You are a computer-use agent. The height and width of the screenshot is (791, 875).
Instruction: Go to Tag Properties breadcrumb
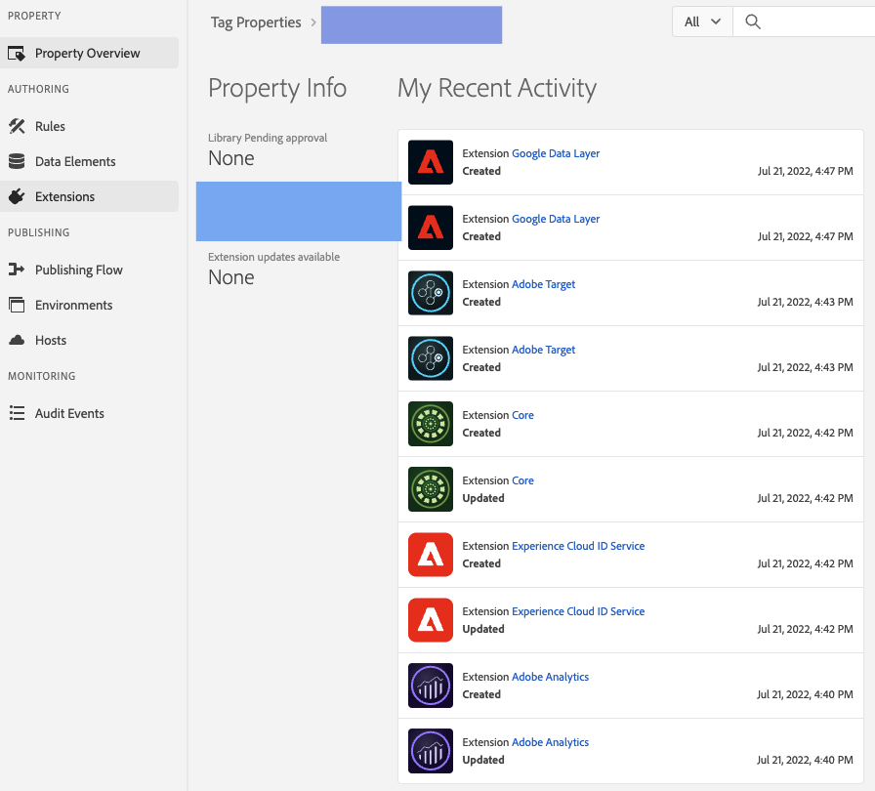256,22
